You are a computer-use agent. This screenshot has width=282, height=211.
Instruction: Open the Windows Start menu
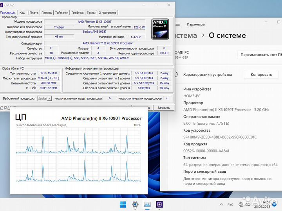pos(123,204)
